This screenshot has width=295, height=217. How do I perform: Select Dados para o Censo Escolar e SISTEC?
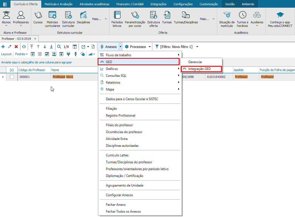132,99
